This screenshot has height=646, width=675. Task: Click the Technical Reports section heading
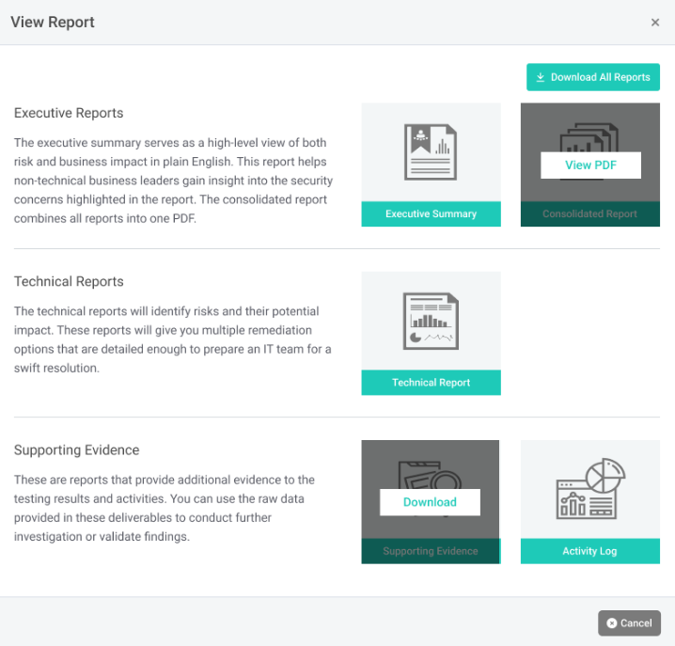coord(69,281)
